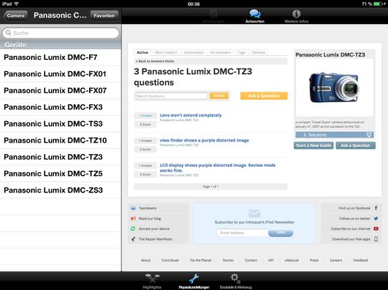Click the Email Address field

point(242,233)
